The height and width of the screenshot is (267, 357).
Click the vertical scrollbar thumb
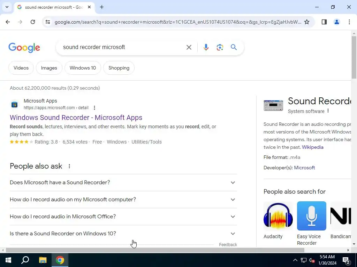tap(354, 57)
